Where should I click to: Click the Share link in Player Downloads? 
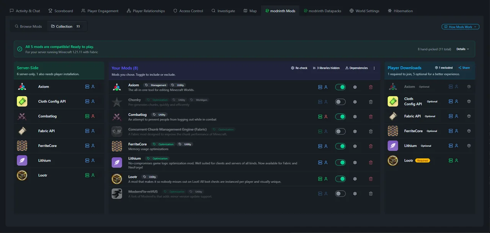point(464,67)
